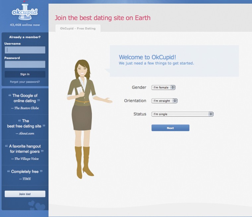Click the Join the best dating site heading
This screenshot has width=252, height=217.
click(x=103, y=18)
